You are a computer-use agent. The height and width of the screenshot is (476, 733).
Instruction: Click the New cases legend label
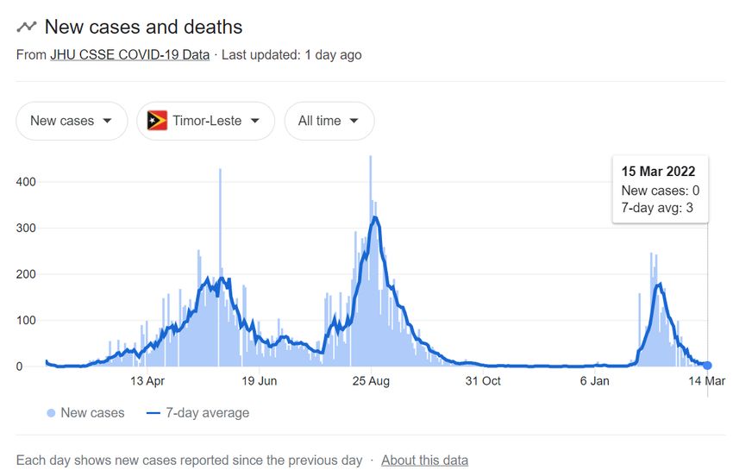click(92, 413)
